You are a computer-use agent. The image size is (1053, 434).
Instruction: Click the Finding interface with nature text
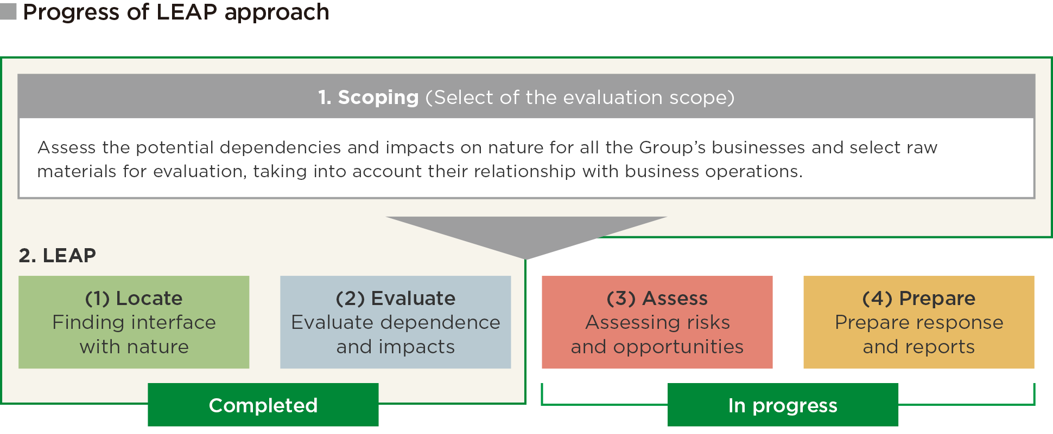(x=134, y=334)
